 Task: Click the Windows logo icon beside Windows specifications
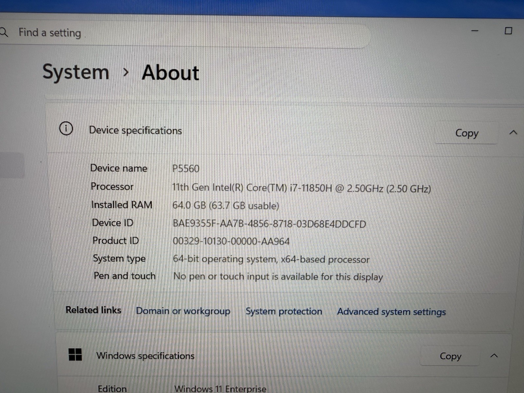point(75,354)
